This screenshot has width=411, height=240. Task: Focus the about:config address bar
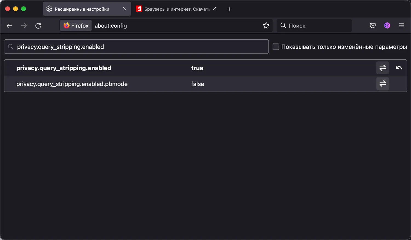point(175,26)
